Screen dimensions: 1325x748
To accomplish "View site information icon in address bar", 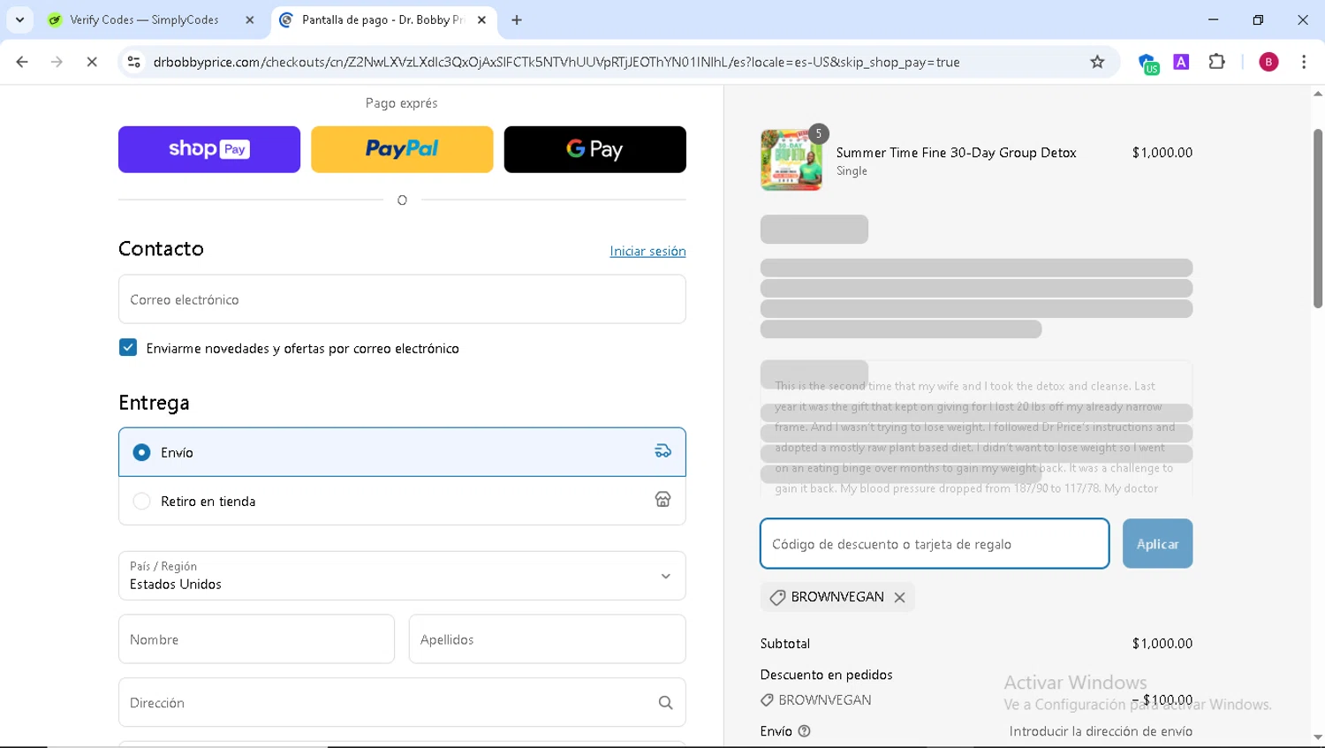I will point(133,62).
